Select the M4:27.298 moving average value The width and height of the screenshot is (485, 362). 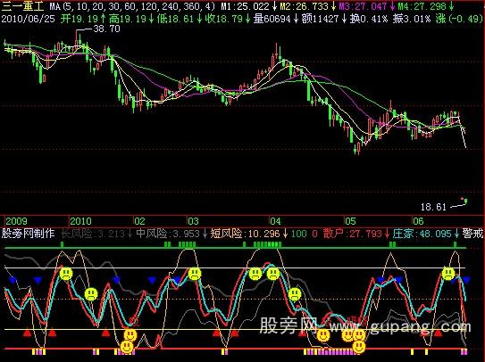(426, 6)
